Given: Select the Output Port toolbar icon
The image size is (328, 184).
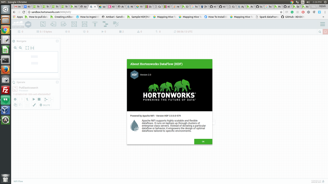Looking at the screenshot, I should (x=64, y=24).
